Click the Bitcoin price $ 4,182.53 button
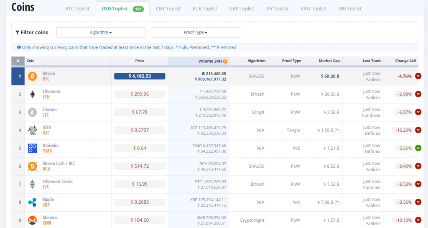The image size is (428, 228). click(140, 76)
